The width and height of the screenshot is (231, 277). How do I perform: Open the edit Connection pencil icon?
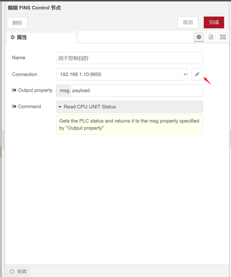pyautogui.click(x=197, y=74)
